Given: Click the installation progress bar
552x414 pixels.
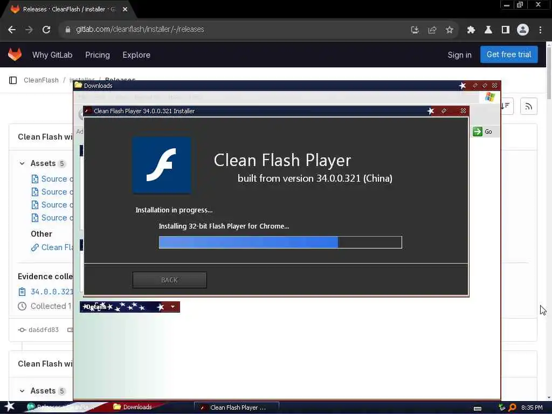Looking at the screenshot, I should click(x=280, y=242).
